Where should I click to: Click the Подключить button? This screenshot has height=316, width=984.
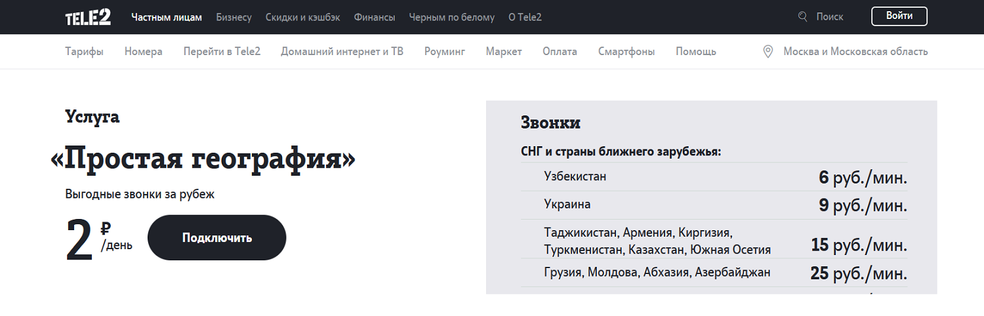coord(217,237)
